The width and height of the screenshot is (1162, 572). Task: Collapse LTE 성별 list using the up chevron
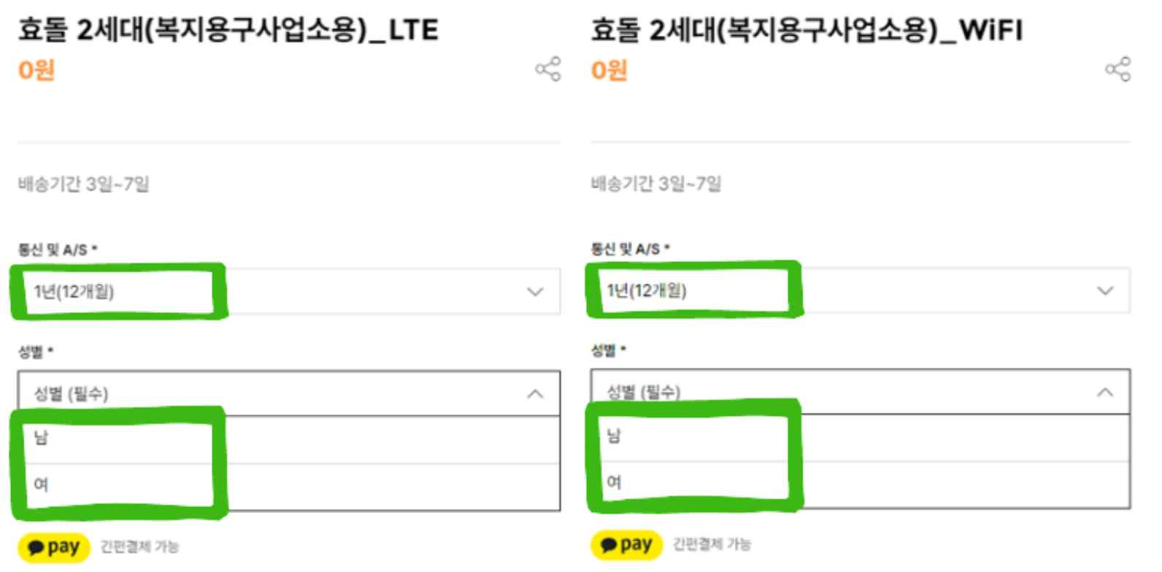(535, 394)
